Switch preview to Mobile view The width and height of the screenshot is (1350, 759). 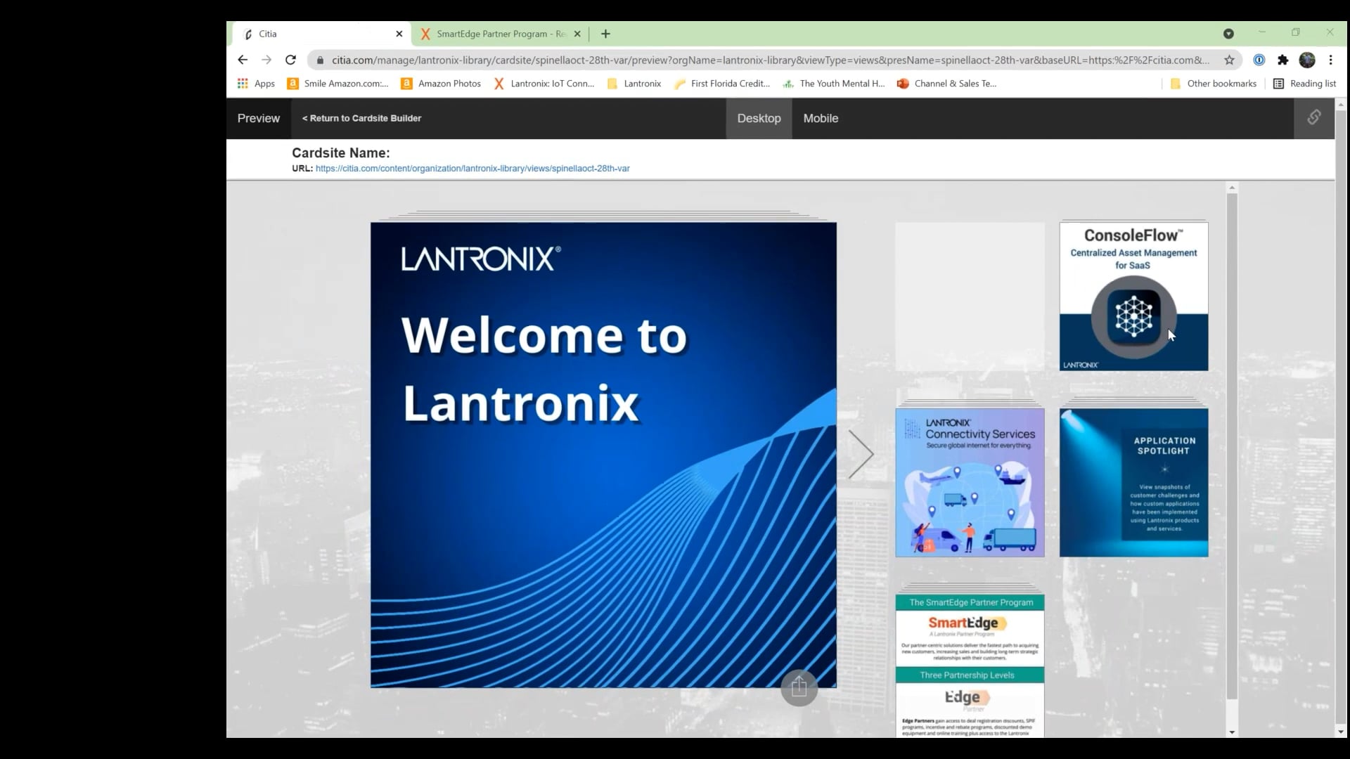[x=821, y=118]
